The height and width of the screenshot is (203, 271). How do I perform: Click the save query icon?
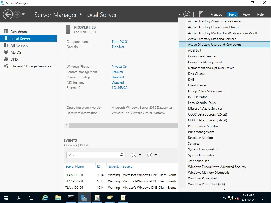[x=150, y=155]
